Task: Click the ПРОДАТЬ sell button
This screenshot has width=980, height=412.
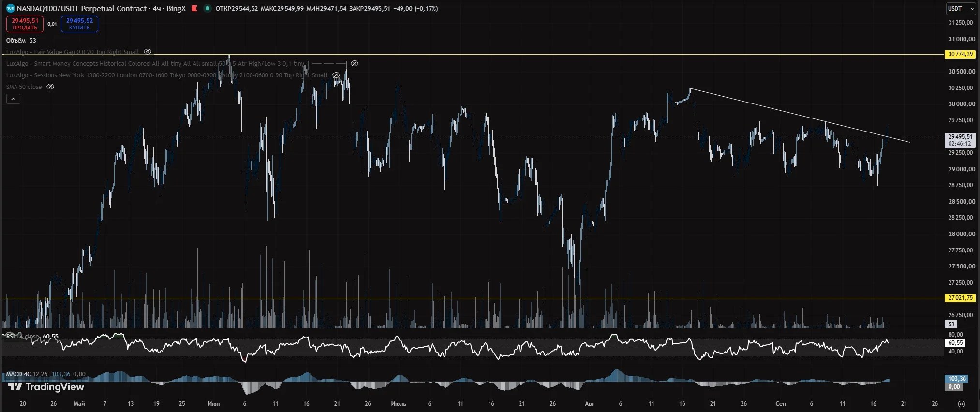Action: [x=25, y=24]
